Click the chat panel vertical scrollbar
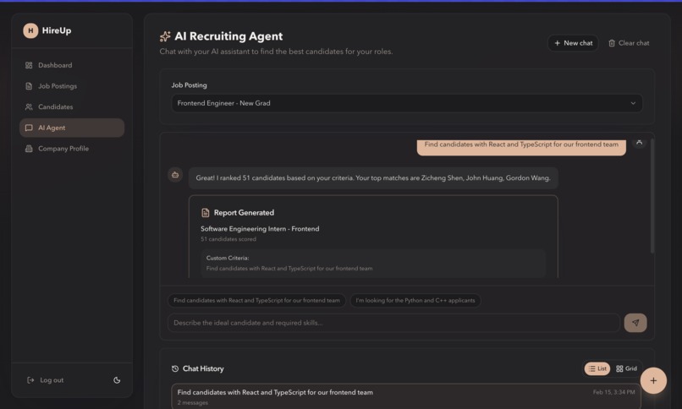Viewport: 682px width, 409px height. [x=652, y=195]
